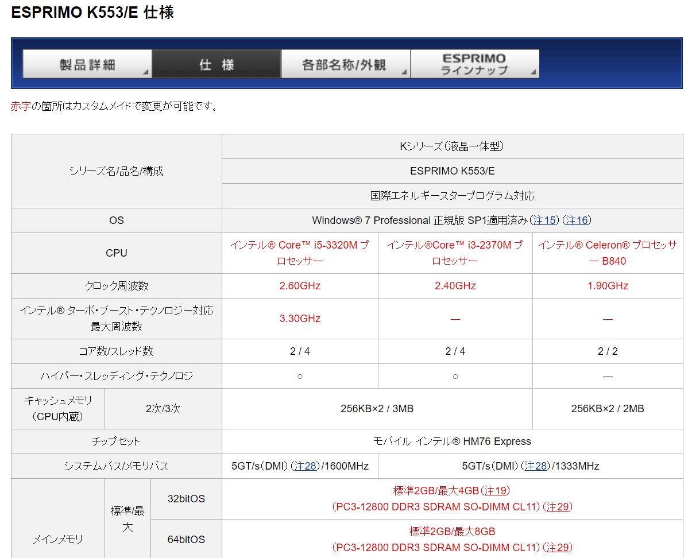Click the "CPU" row header
688x558 pixels.
[116, 253]
